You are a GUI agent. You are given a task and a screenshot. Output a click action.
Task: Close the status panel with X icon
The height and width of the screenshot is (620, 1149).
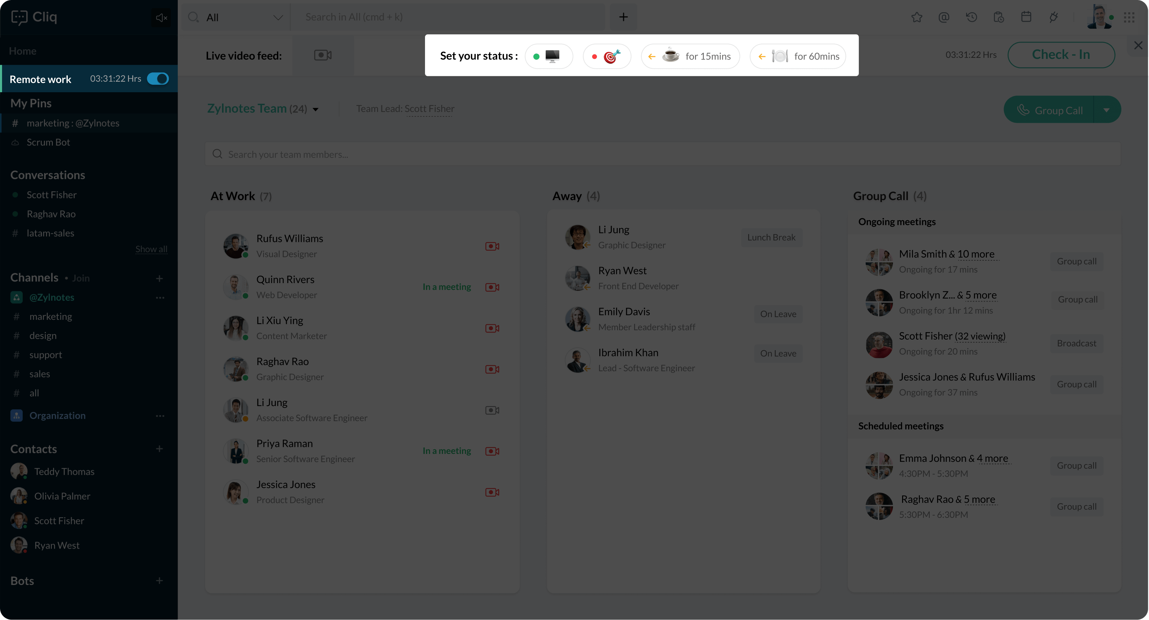[x=1138, y=46]
